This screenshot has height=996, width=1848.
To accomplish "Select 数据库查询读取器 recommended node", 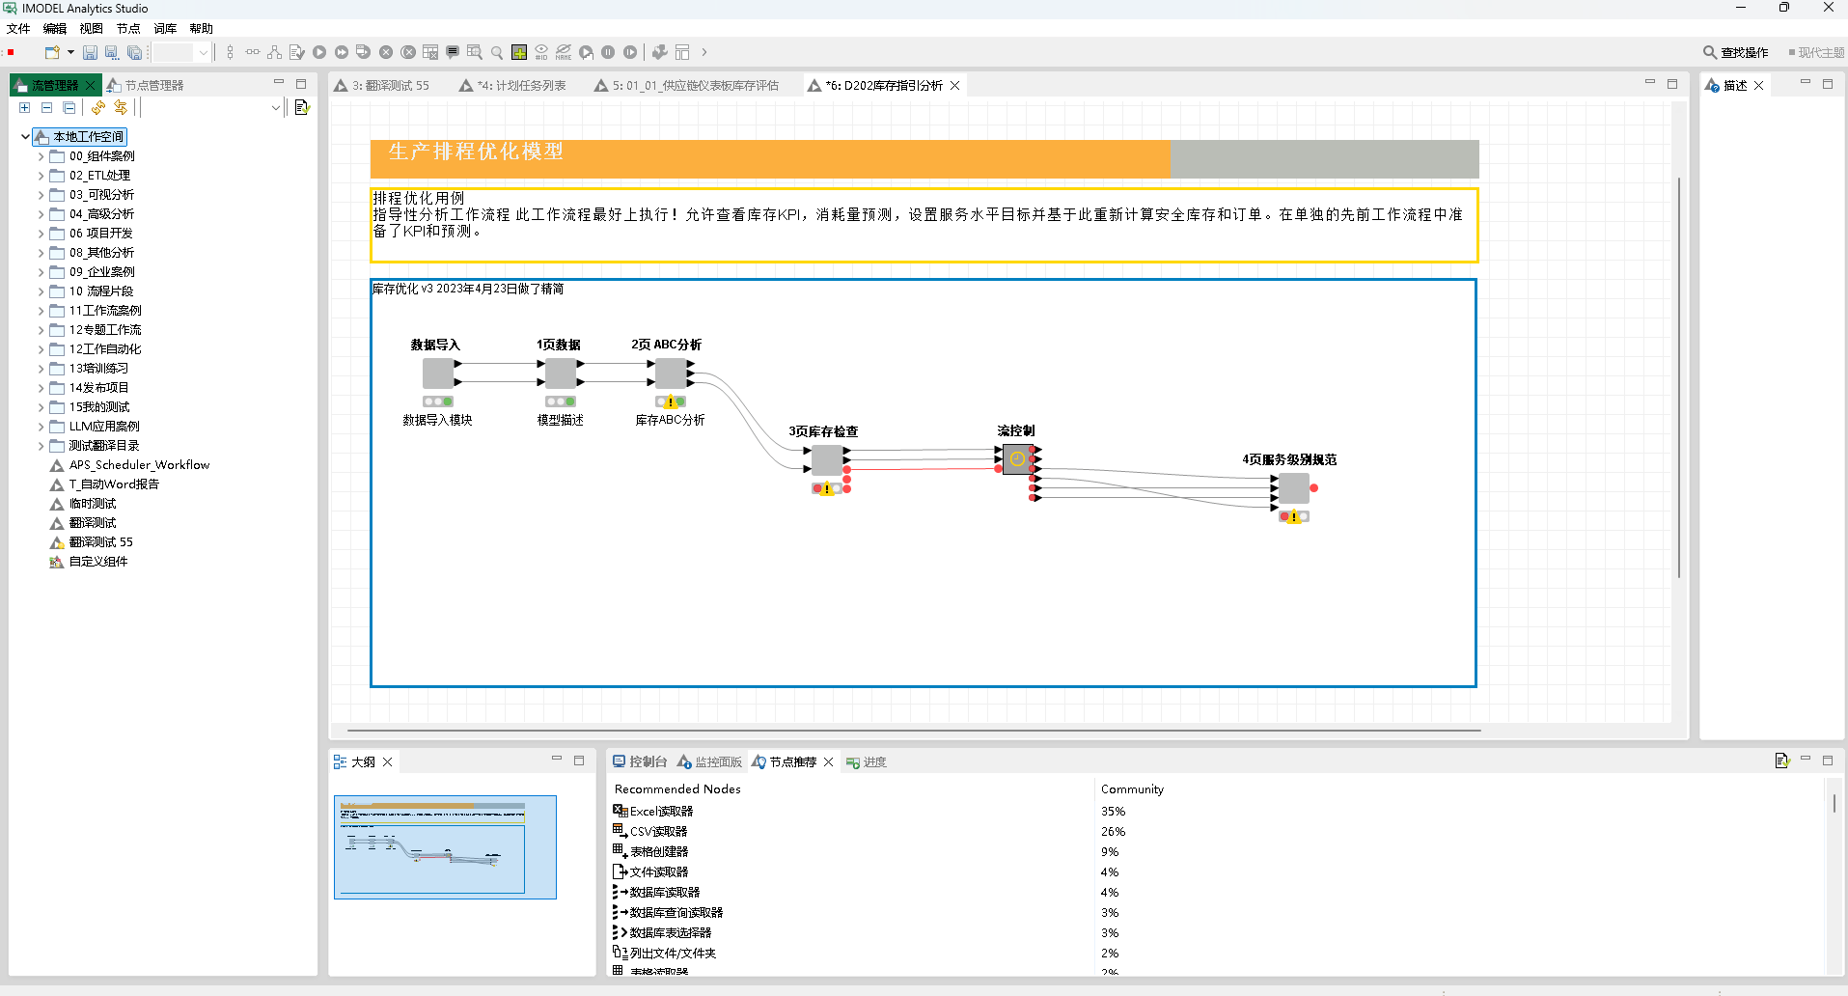I will (668, 912).
